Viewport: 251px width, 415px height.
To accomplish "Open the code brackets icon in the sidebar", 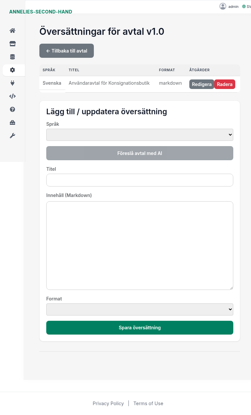I will click(x=12, y=96).
